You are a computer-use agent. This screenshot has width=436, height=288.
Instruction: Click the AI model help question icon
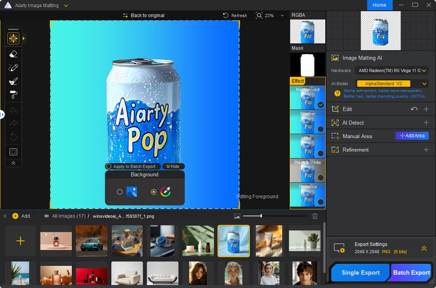pos(338,94)
